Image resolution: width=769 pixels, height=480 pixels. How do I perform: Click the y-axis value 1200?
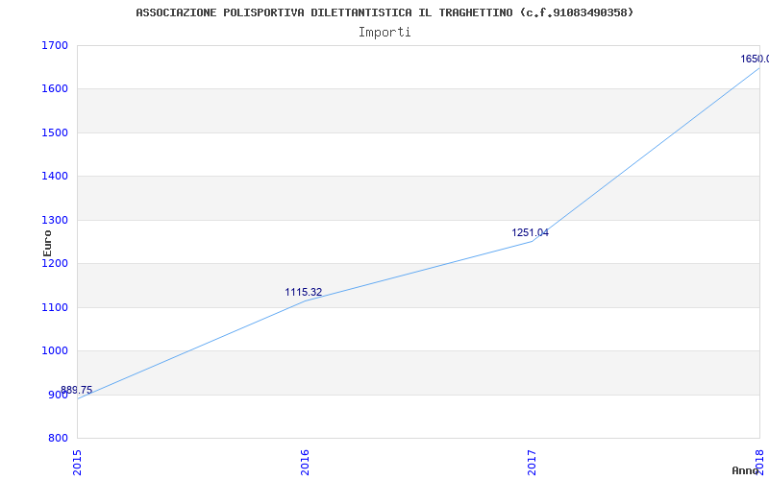click(x=55, y=264)
